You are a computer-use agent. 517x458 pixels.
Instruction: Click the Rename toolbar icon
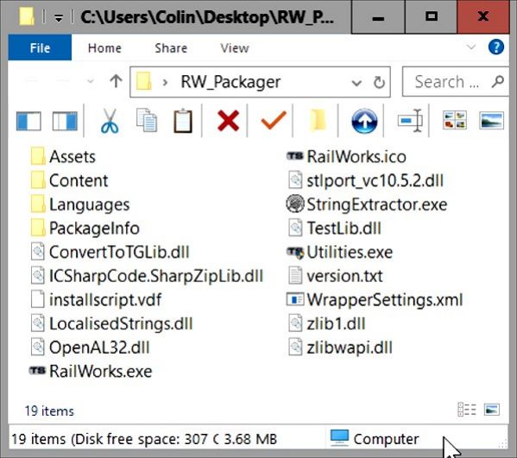410,121
